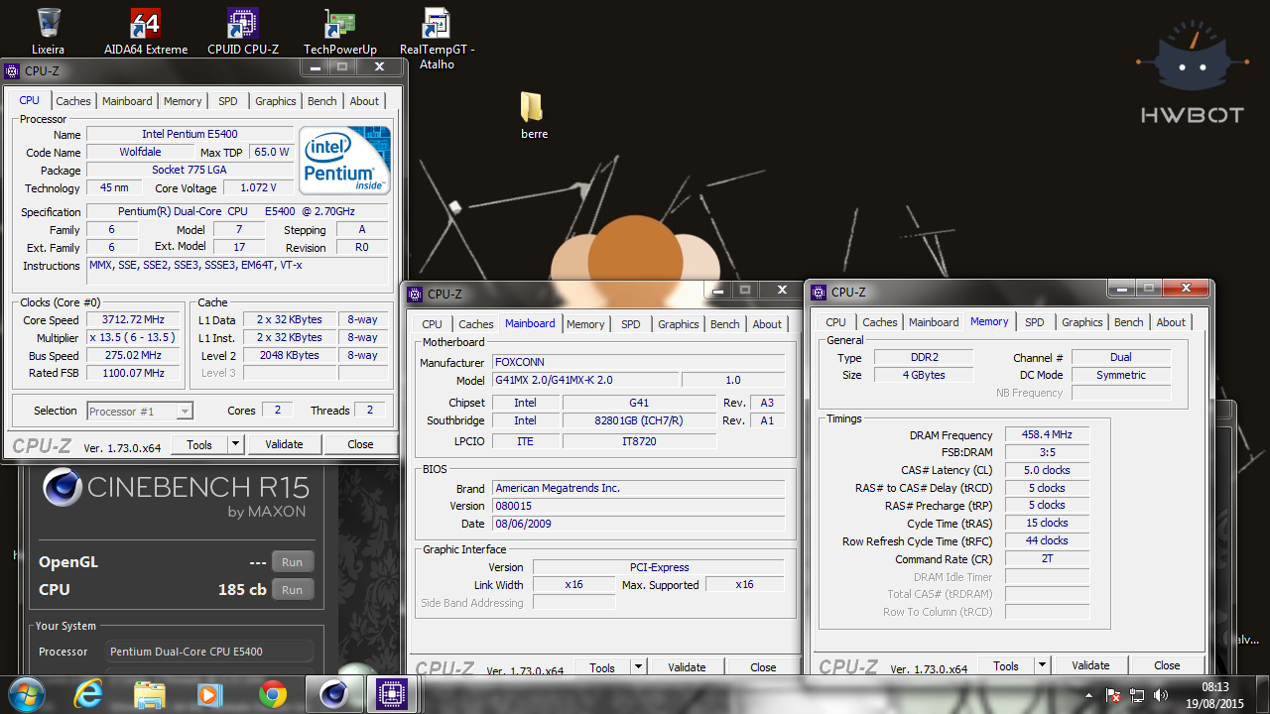
Task: Open SPD tab in CPU window
Action: click(228, 101)
